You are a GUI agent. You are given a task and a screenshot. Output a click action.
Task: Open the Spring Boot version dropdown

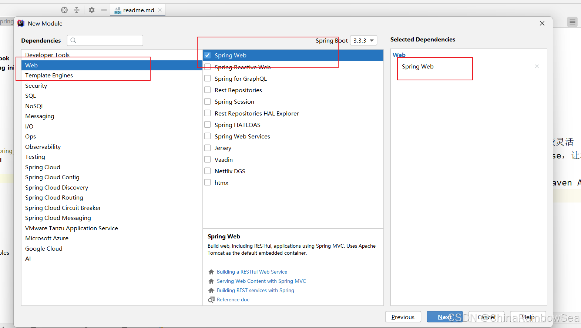coord(363,40)
